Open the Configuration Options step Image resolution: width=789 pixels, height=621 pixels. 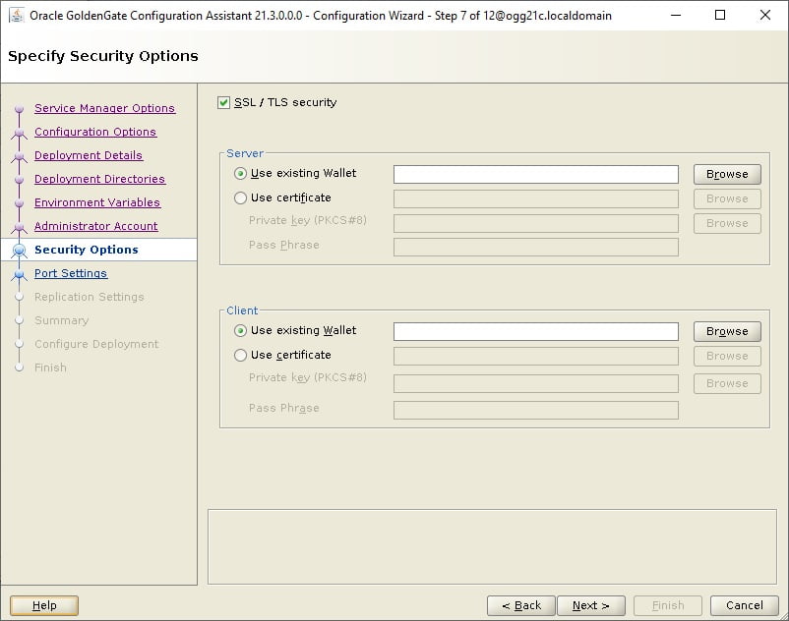coord(95,132)
